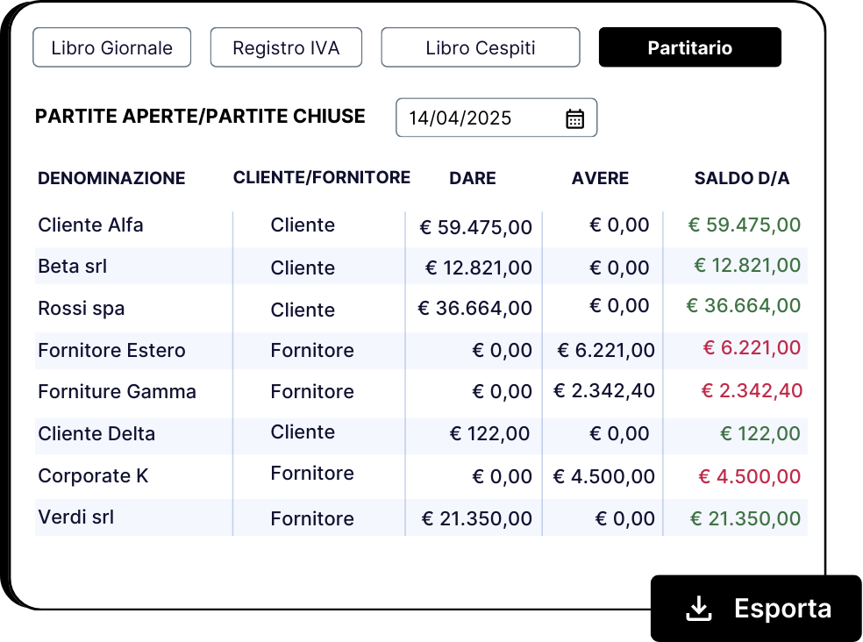Switch to Libro Giornale tab
The width and height of the screenshot is (863, 642).
coord(111,47)
